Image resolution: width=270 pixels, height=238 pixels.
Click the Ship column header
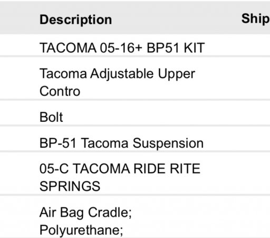pos(256,18)
